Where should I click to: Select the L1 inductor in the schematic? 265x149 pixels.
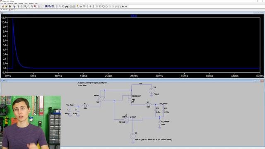pyautogui.click(x=85, y=106)
